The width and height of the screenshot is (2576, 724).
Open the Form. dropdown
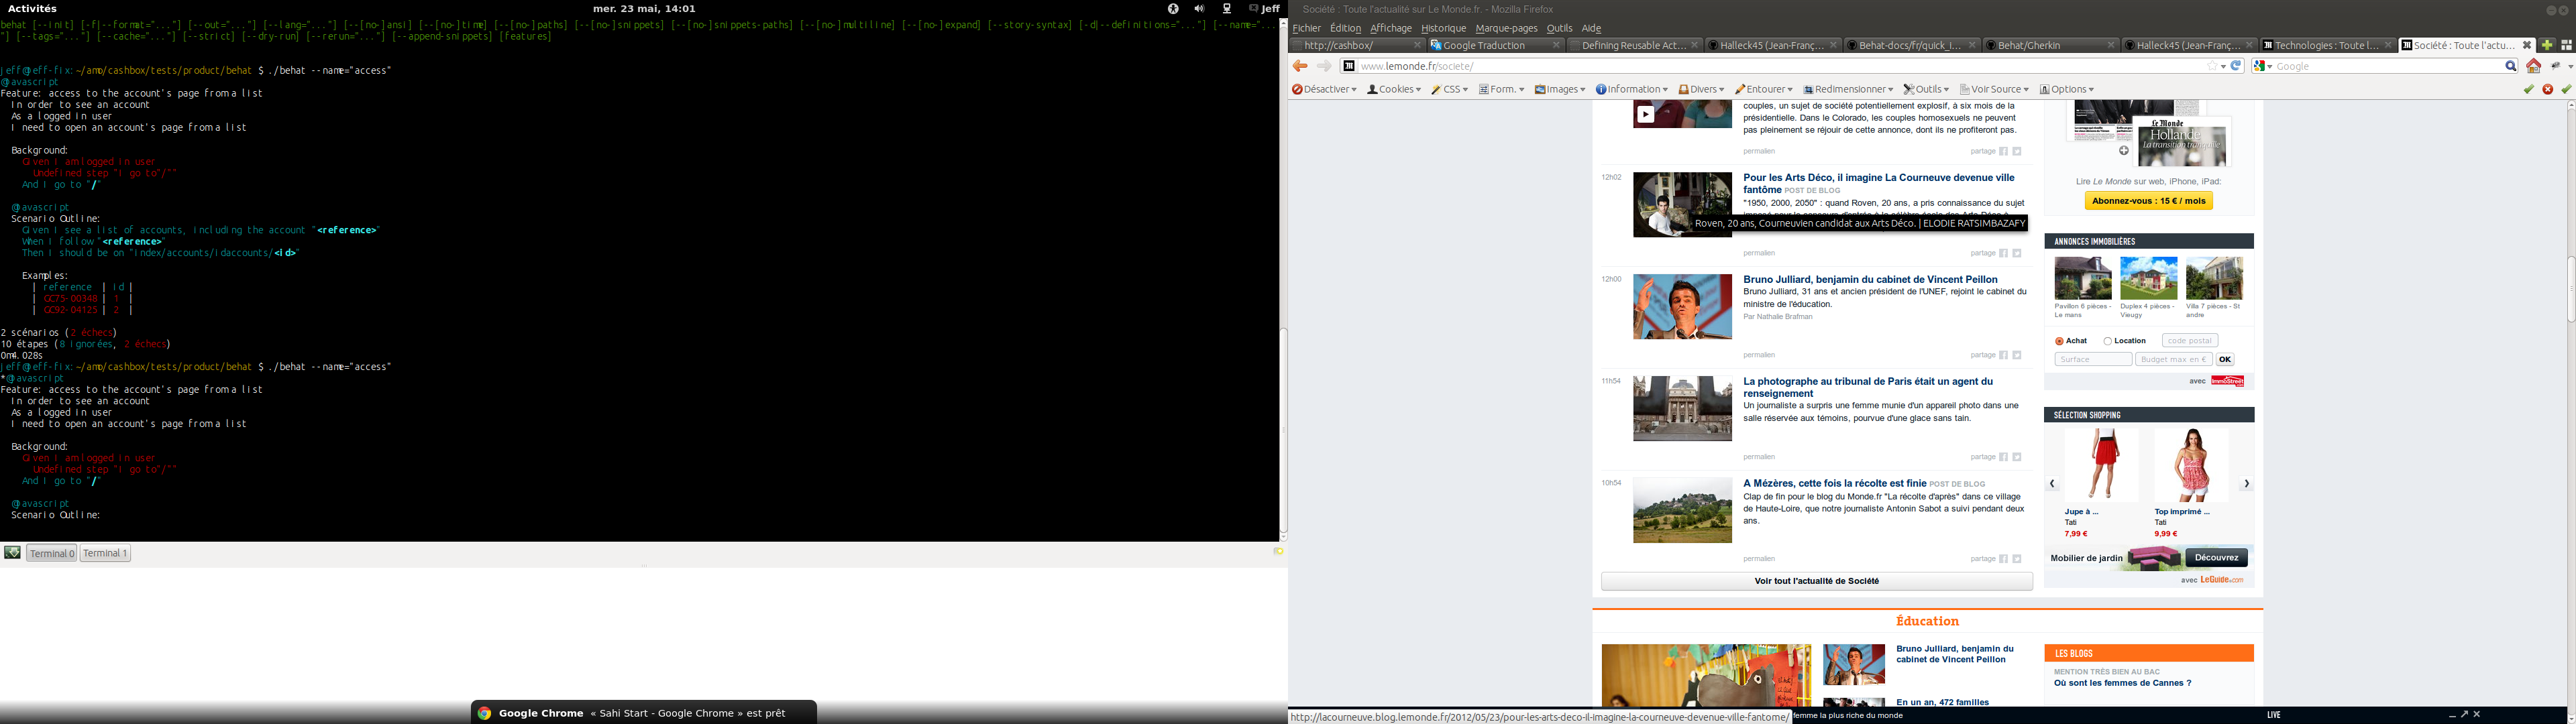tap(1502, 89)
